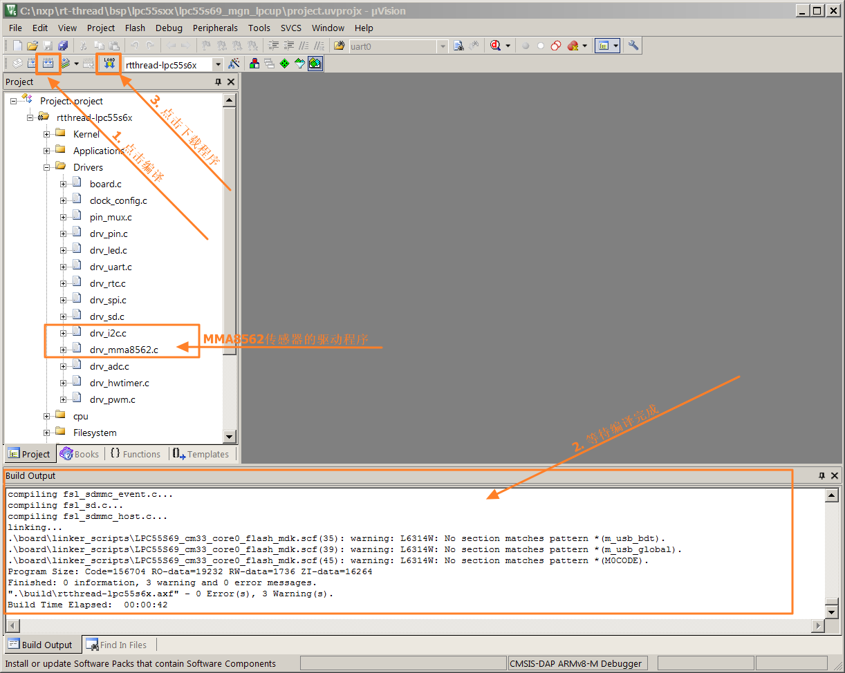The height and width of the screenshot is (673, 845).
Task: Click the LOAD download-to-flash icon
Action: click(x=109, y=64)
